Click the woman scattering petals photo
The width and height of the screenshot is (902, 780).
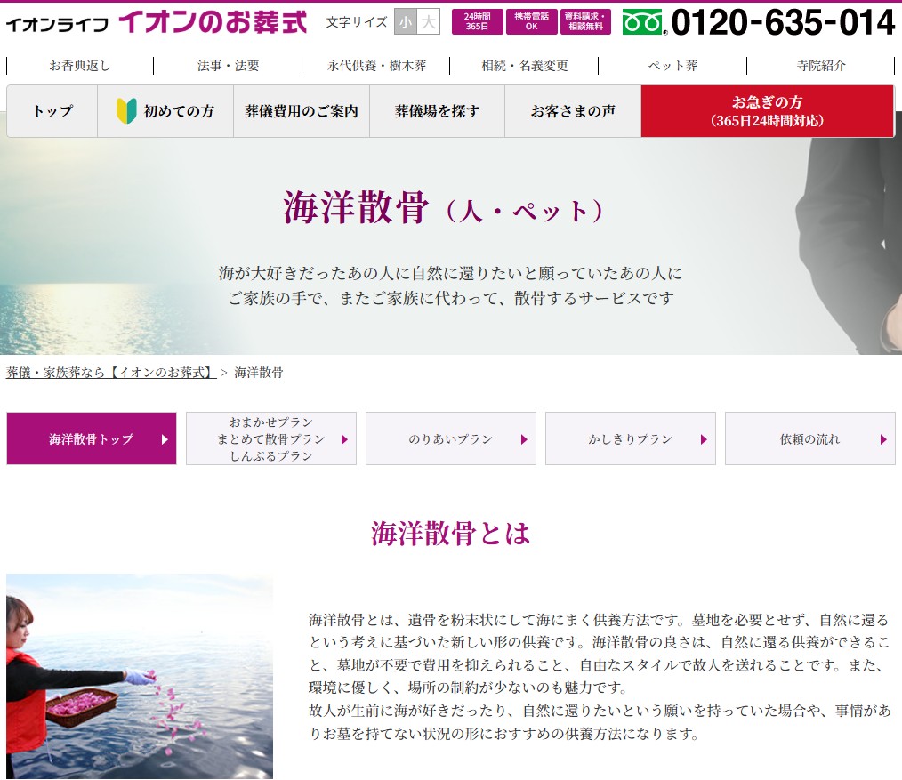click(x=140, y=676)
